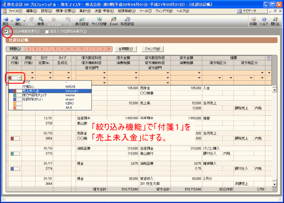Choose 売上未入金 in sticky-note list

click(x=50, y=91)
